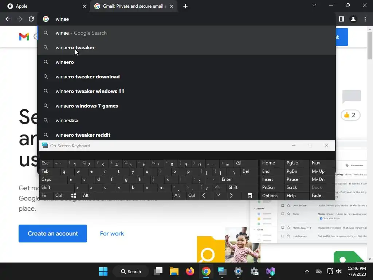Choose the 'winaero tweaker reddit' suggestion
Image resolution: width=373 pixels, height=280 pixels.
[186, 135]
